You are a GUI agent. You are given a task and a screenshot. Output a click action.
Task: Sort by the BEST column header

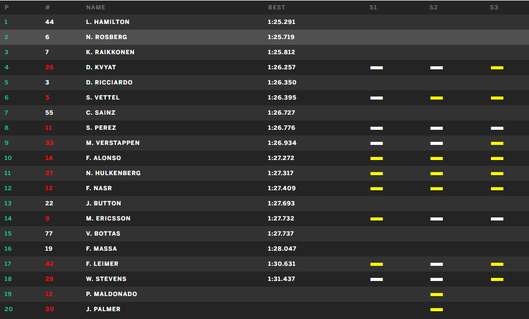click(x=276, y=7)
